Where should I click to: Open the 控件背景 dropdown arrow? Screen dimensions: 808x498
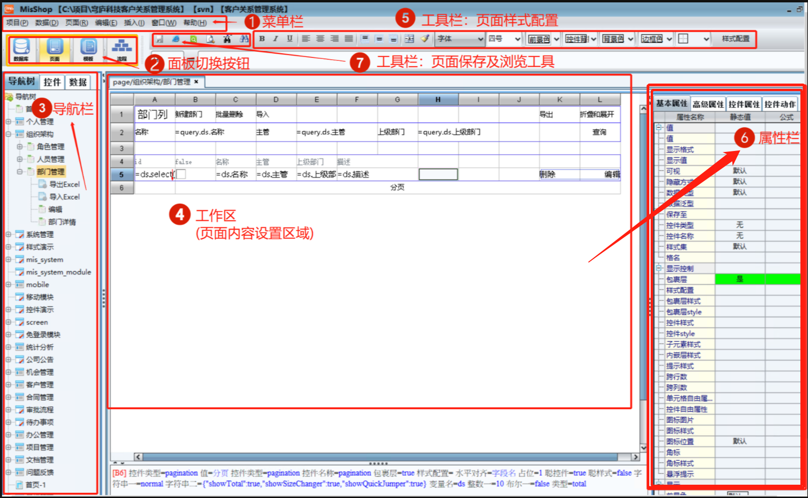tap(593, 39)
